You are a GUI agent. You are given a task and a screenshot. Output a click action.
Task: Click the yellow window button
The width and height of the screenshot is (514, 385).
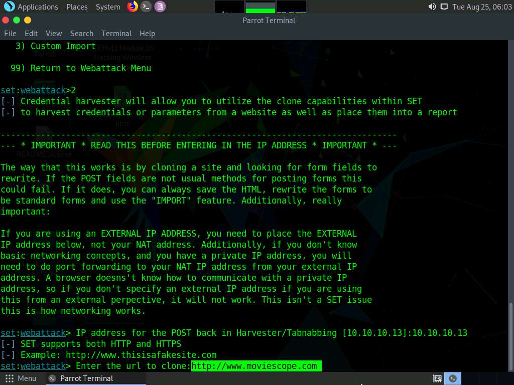pos(28,20)
